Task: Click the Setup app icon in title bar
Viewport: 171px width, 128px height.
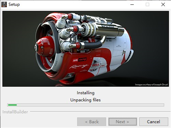Action: click(x=4, y=5)
